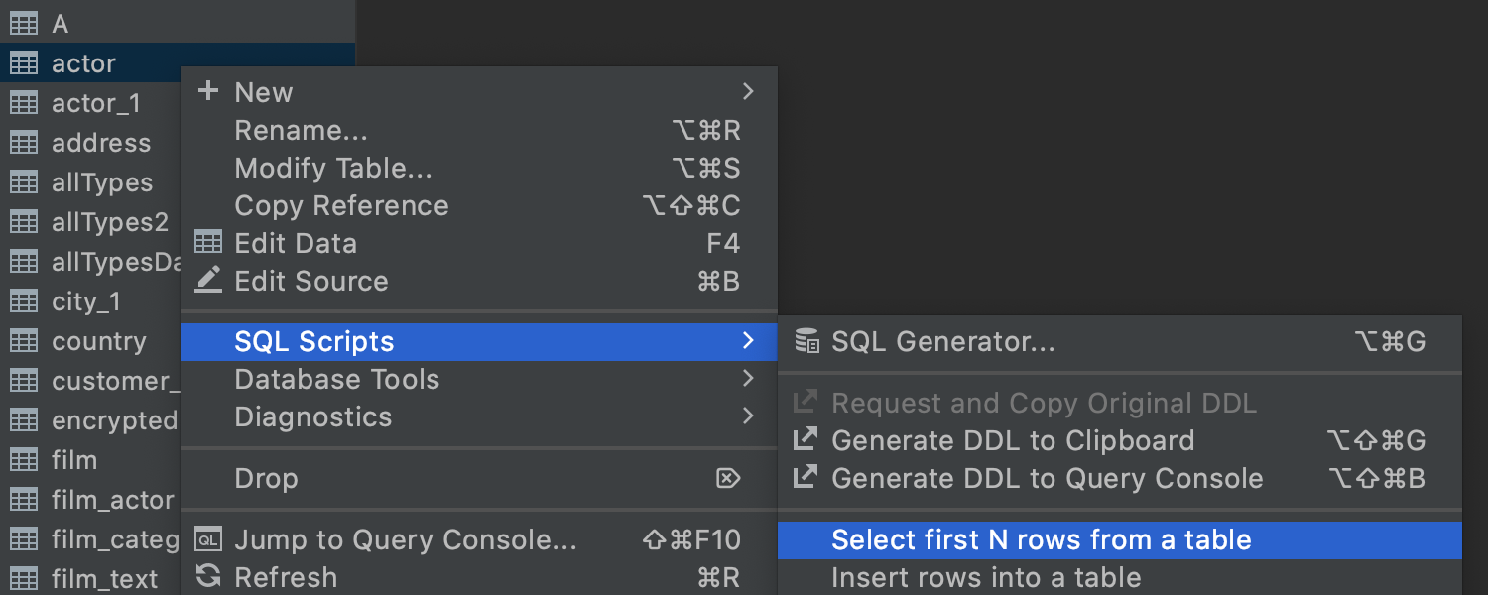Click the Generate DDL to Clipboard icon

(806, 440)
